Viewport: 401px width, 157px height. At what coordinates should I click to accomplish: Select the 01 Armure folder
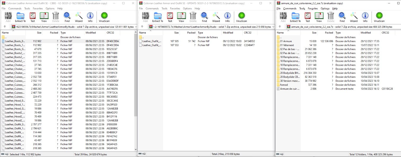coord(285,41)
